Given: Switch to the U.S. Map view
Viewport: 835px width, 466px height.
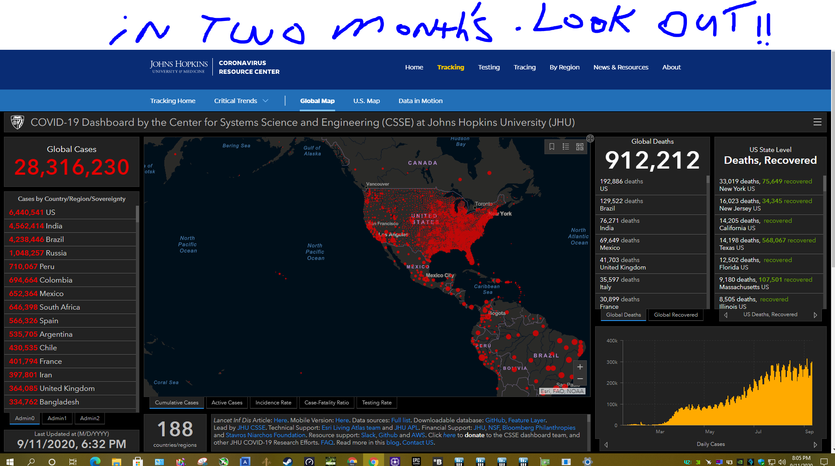Looking at the screenshot, I should click(x=367, y=101).
